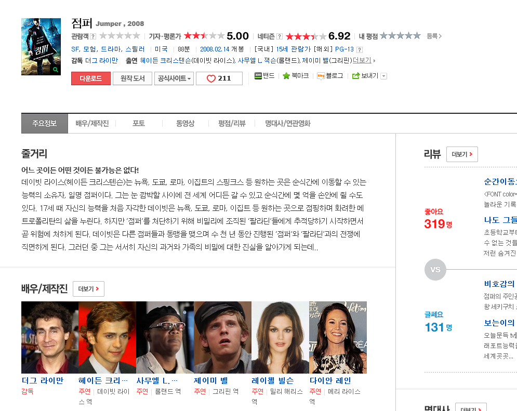Open the 공식사이트 dropdown
The width and height of the screenshot is (517, 411).
tap(174, 78)
